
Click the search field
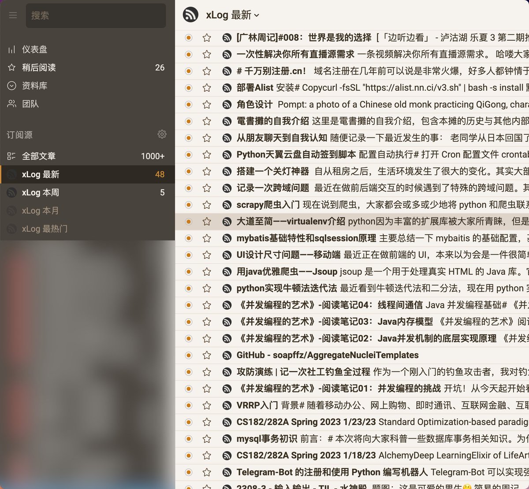(96, 15)
